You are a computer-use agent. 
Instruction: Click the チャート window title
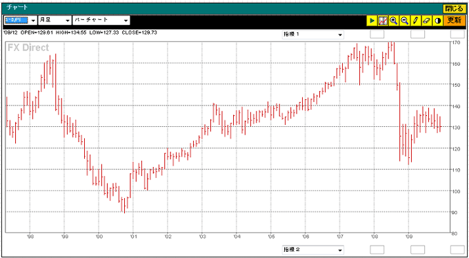pos(17,7)
